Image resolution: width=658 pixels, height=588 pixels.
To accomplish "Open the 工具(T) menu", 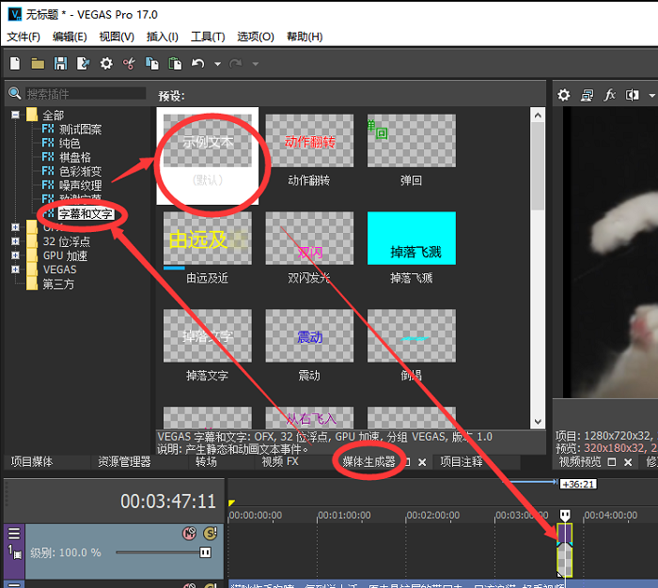I will tap(208, 37).
